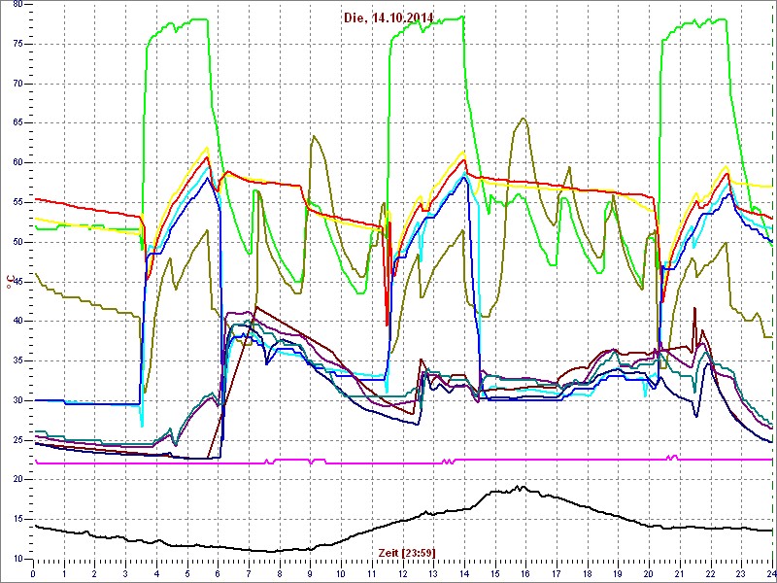Select the '45' value on the temperature axis
This screenshot has width=777, height=583.
click(x=16, y=282)
